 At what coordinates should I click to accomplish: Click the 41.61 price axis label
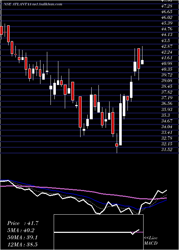coord(167,58)
